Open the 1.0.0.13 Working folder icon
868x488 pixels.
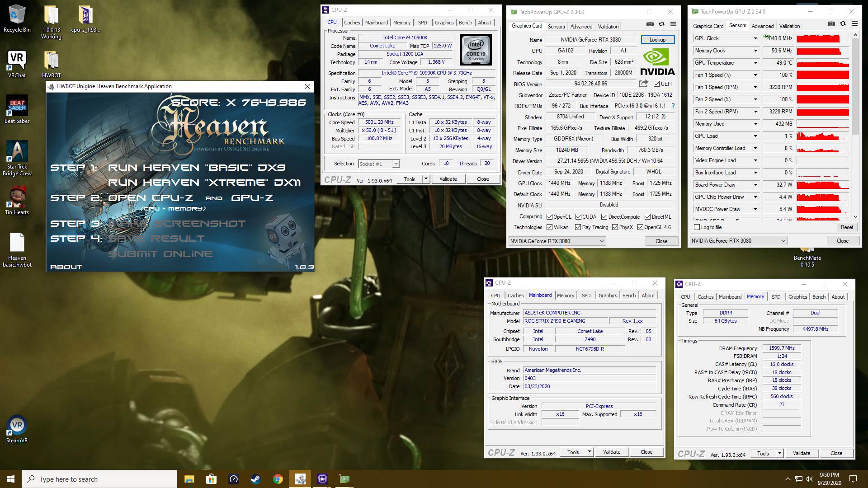coord(51,23)
